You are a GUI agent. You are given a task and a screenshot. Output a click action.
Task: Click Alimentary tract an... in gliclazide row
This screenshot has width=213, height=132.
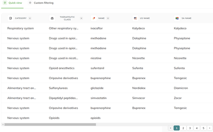[x=22, y=88]
